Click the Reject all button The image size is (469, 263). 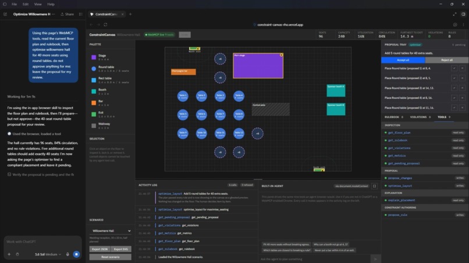coord(447,60)
